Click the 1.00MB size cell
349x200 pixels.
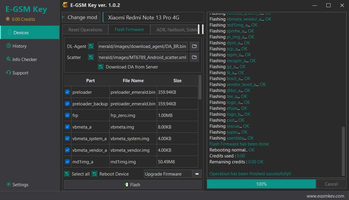[177, 115]
